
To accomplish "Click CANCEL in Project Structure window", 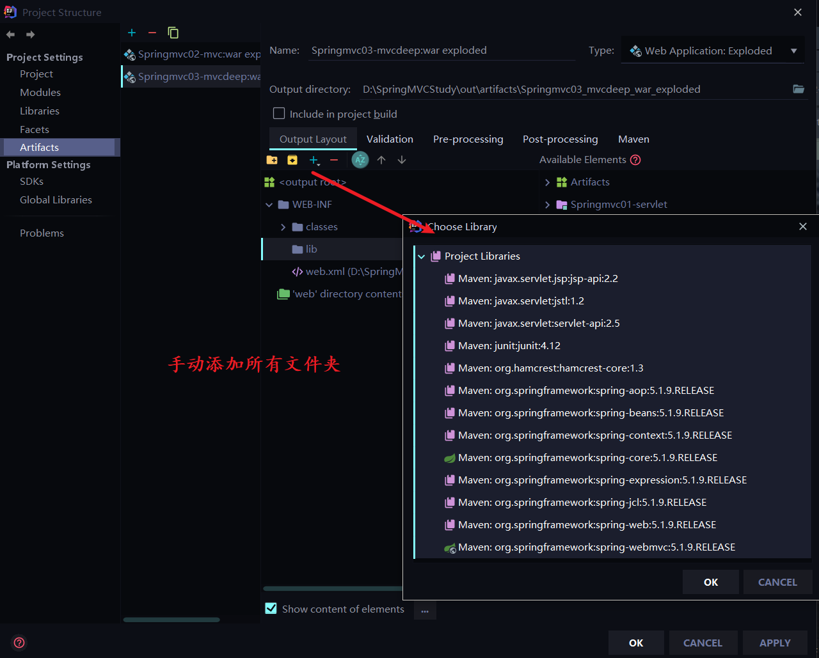I will 703,643.
